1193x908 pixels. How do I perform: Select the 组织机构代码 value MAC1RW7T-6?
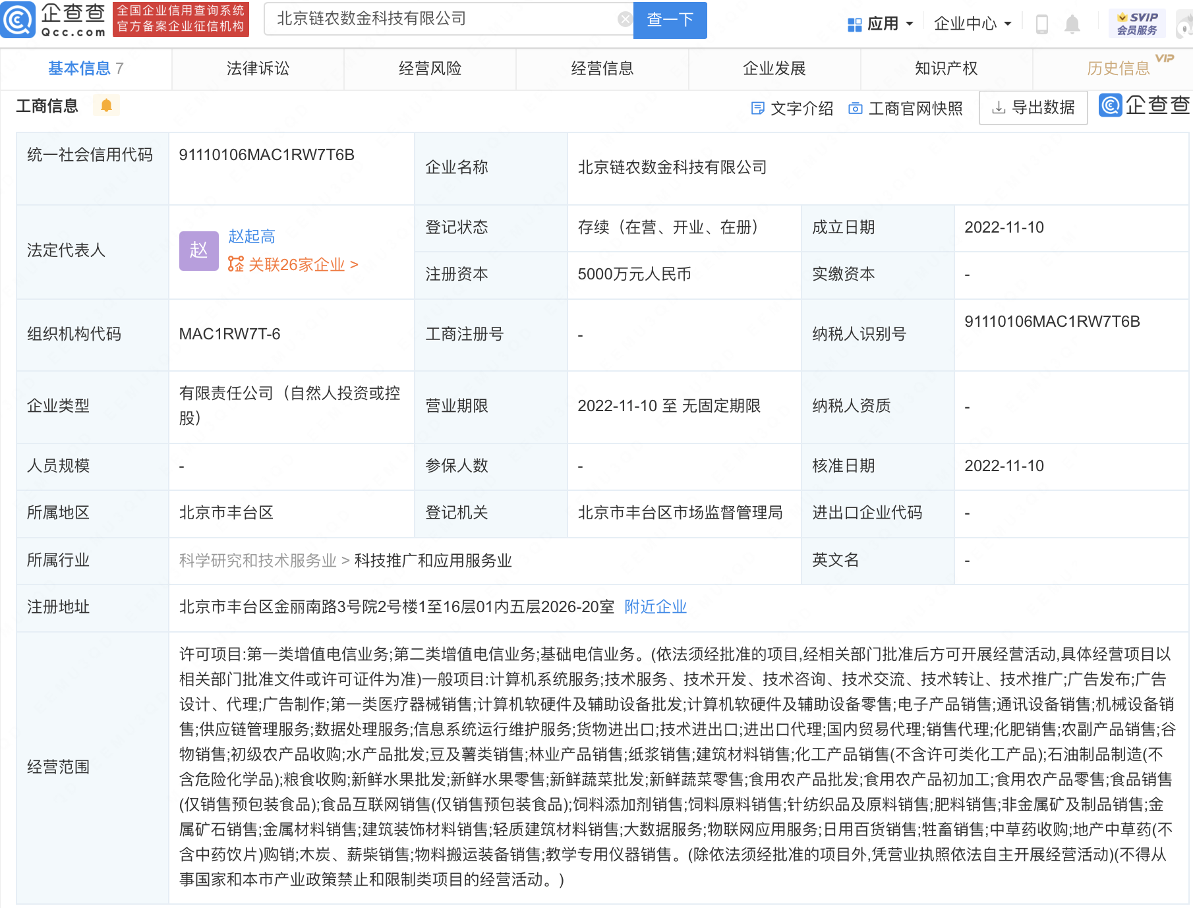tap(230, 334)
